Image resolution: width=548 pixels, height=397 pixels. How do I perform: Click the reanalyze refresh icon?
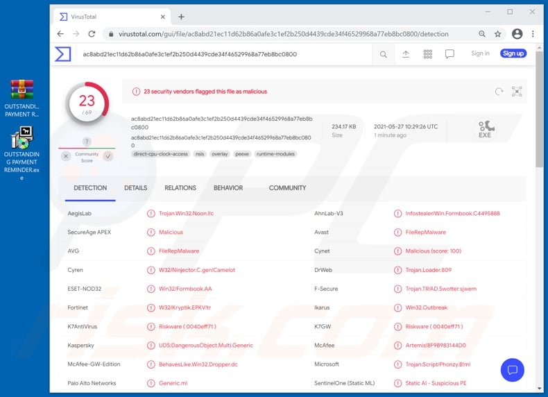tap(499, 92)
